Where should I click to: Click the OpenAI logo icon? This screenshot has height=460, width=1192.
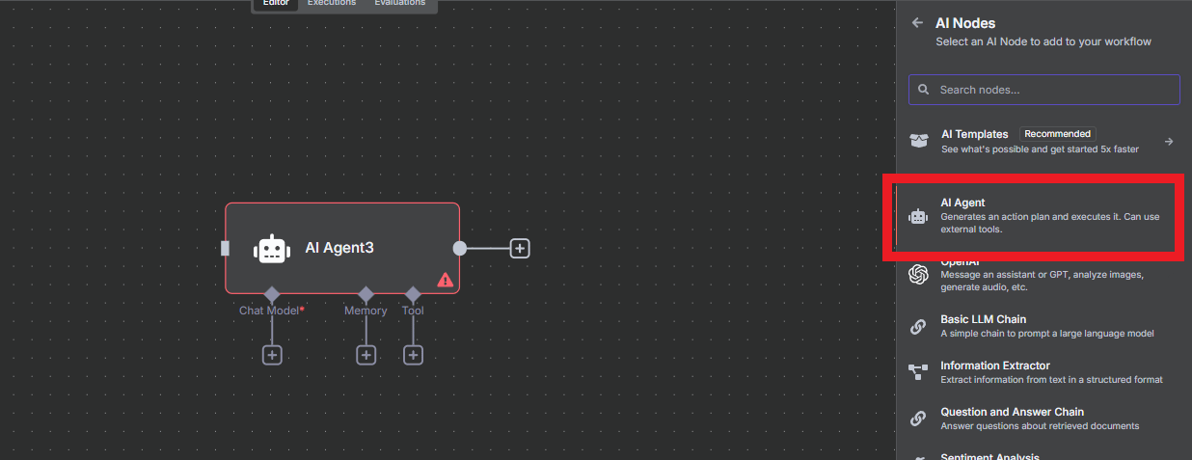pyautogui.click(x=918, y=275)
